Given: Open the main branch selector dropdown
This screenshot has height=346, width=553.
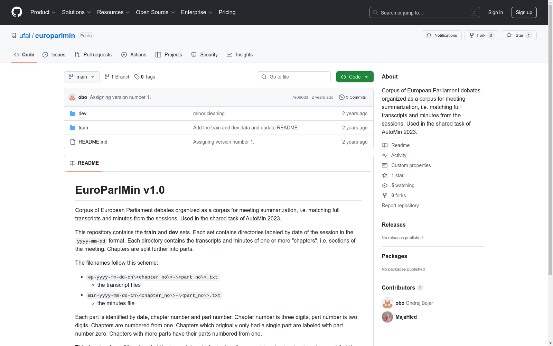Looking at the screenshot, I should point(82,77).
